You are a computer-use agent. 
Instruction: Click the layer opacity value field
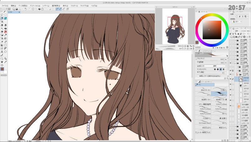point(248,31)
